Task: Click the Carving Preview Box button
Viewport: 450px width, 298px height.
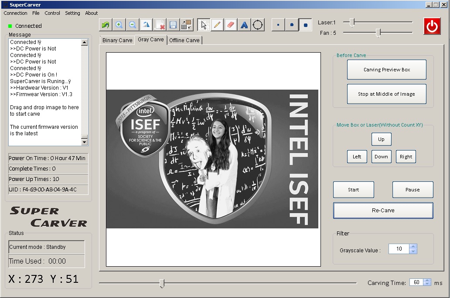Action: 387,70
